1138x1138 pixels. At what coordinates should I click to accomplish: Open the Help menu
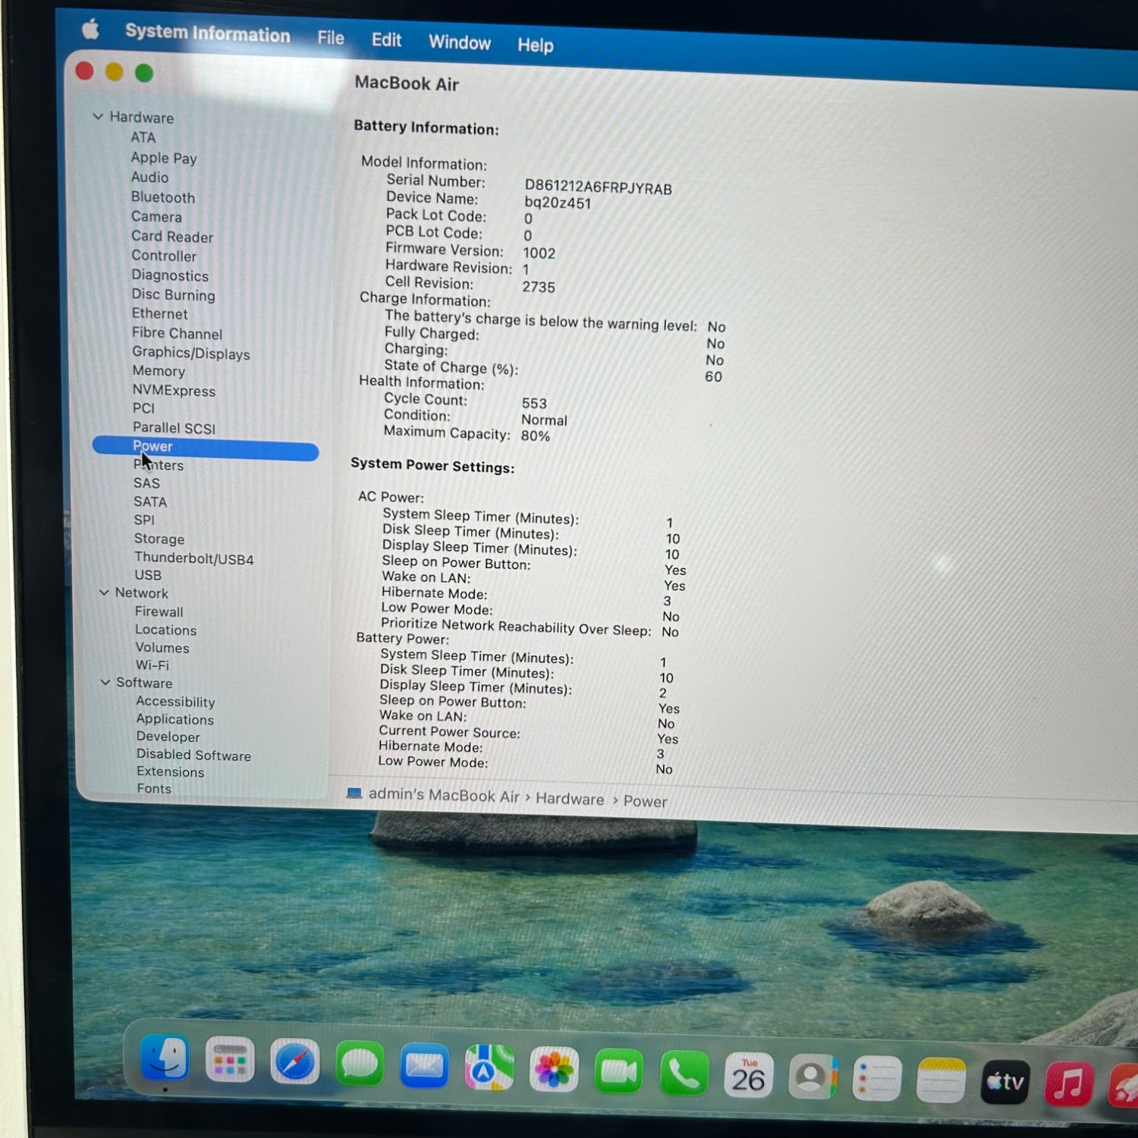(536, 46)
